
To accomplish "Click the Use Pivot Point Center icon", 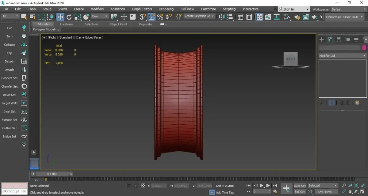I will coord(114,17).
